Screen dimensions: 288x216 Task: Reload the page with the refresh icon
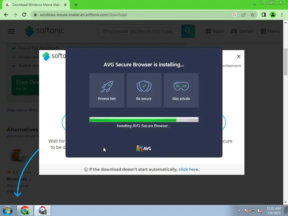pos(24,15)
